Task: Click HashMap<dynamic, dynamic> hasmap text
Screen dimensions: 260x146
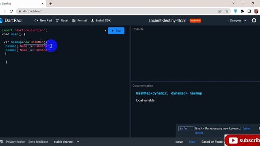Action: 169,93
